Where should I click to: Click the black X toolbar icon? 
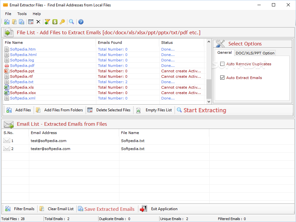(38, 22)
